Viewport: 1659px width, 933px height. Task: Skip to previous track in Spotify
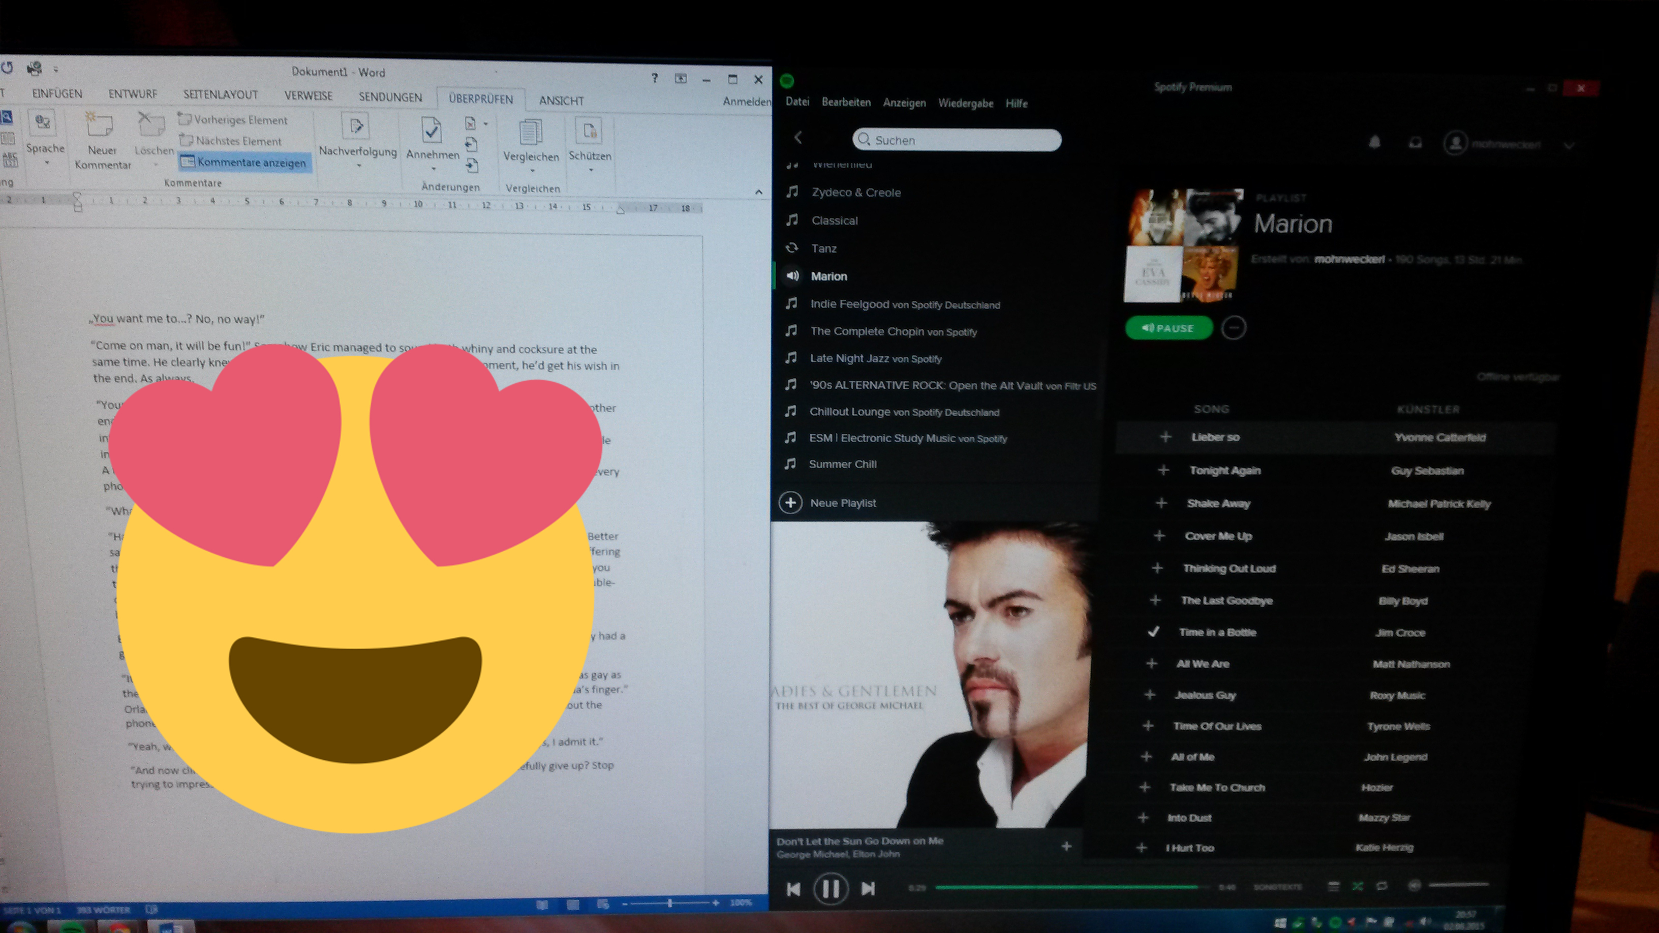pyautogui.click(x=793, y=889)
